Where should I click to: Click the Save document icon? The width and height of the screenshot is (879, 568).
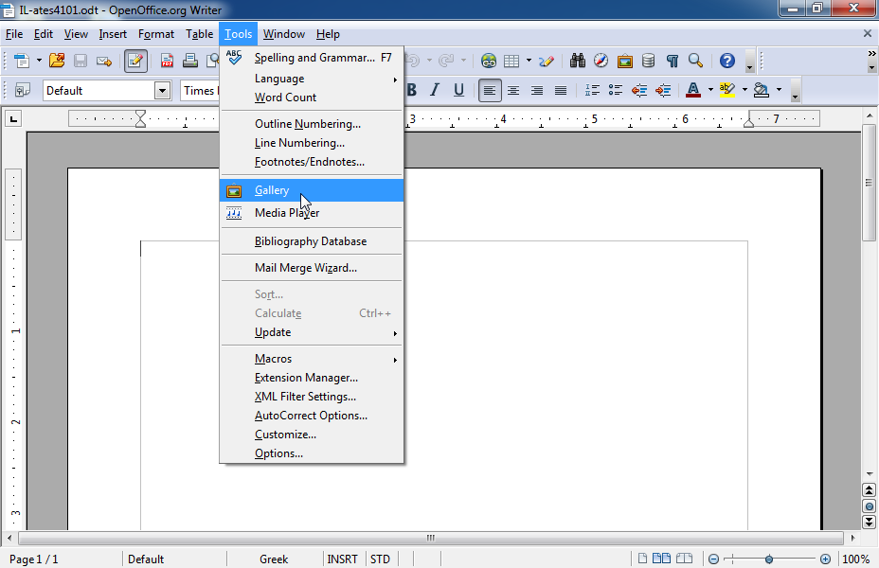pyautogui.click(x=81, y=61)
